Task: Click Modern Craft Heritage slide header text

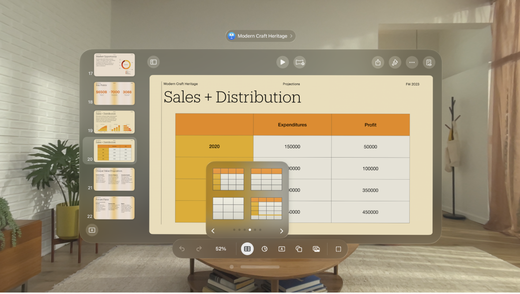Action: click(181, 84)
